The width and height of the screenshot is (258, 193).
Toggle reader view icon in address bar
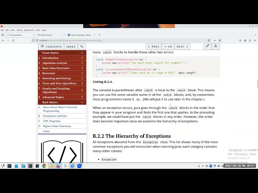[x=209, y=40]
